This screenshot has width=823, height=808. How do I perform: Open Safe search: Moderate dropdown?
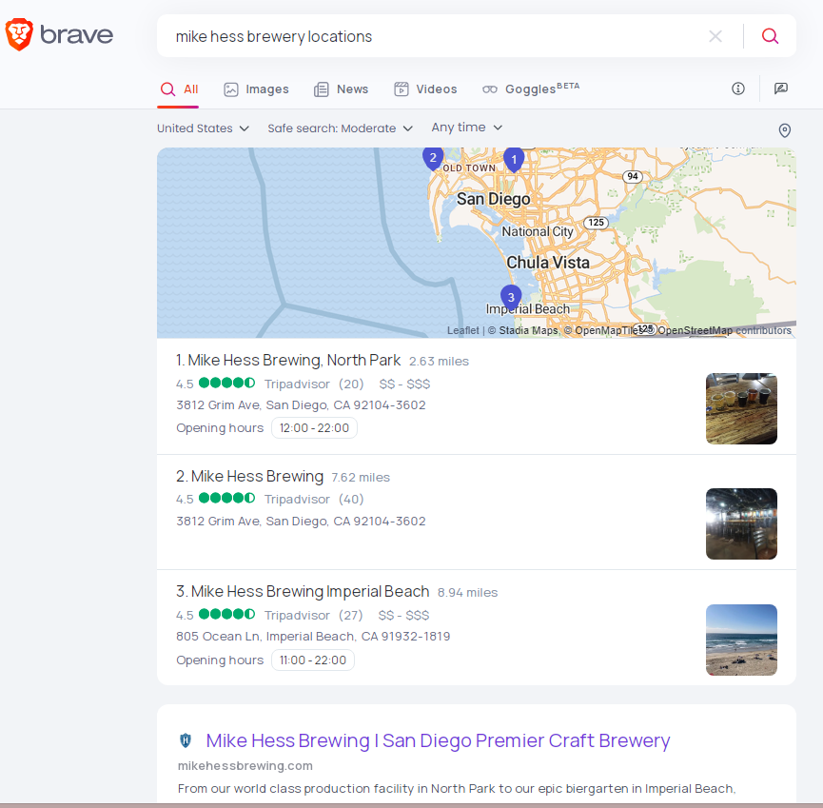pos(340,128)
